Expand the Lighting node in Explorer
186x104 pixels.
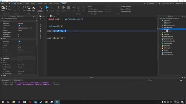click(x=160, y=35)
